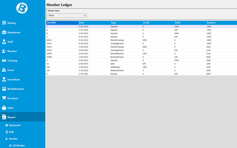Go to the Staff section
The image size is (237, 148).
(23, 42)
